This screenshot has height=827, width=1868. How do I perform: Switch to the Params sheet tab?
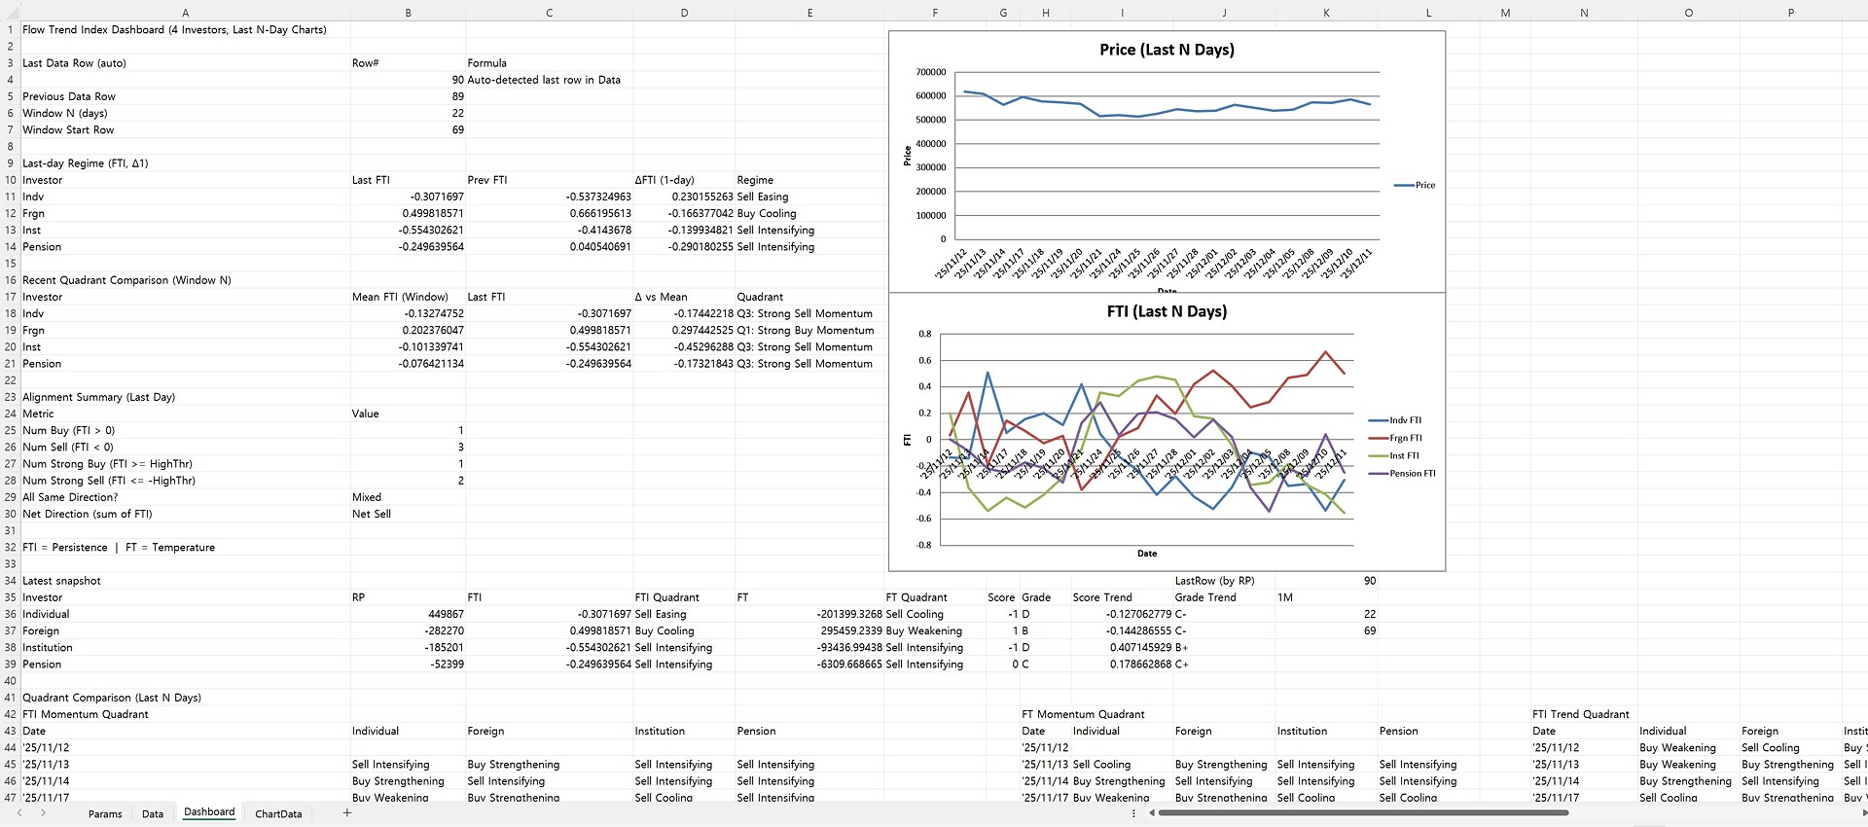tap(105, 814)
